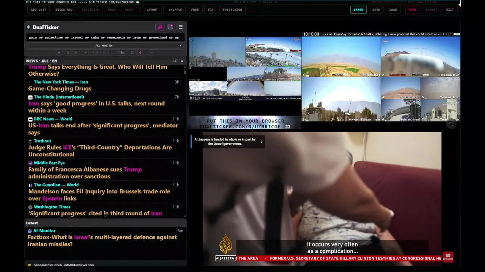Click Middle East Eye source icon
Screen dimensions: 485x272
(30, 163)
